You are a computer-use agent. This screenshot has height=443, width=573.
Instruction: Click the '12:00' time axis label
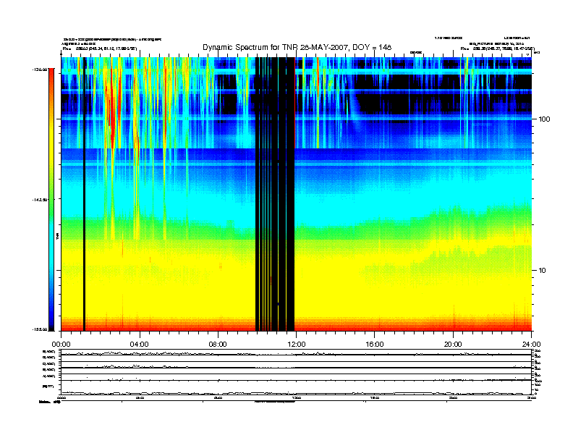point(297,345)
